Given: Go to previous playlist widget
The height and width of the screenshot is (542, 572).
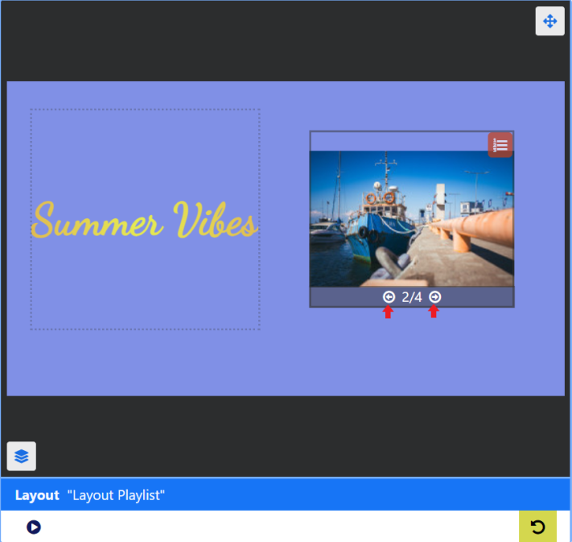Looking at the screenshot, I should click(389, 297).
